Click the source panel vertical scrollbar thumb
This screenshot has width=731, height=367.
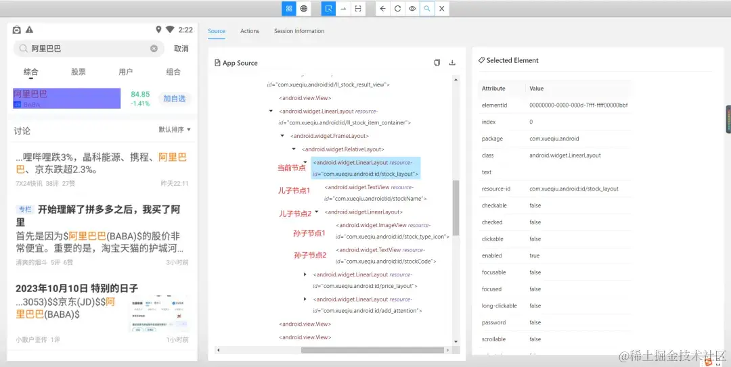pos(456,207)
